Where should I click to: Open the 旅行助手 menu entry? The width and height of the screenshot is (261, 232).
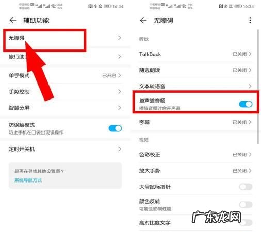65,57
